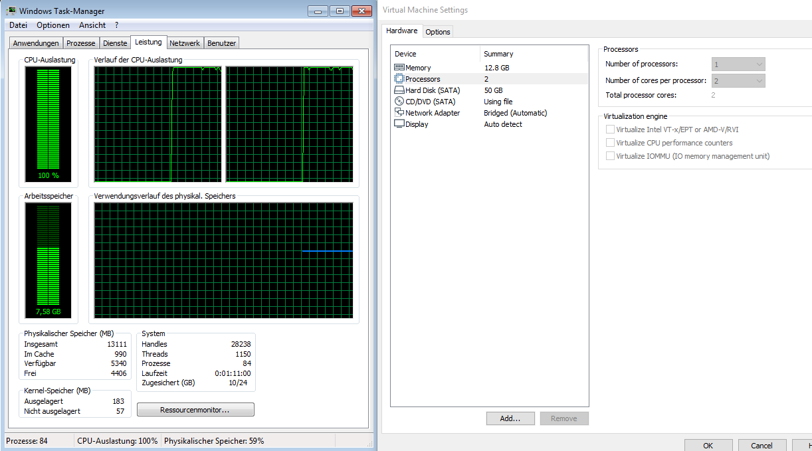
Task: Open the Ansicht menu
Action: [92, 25]
